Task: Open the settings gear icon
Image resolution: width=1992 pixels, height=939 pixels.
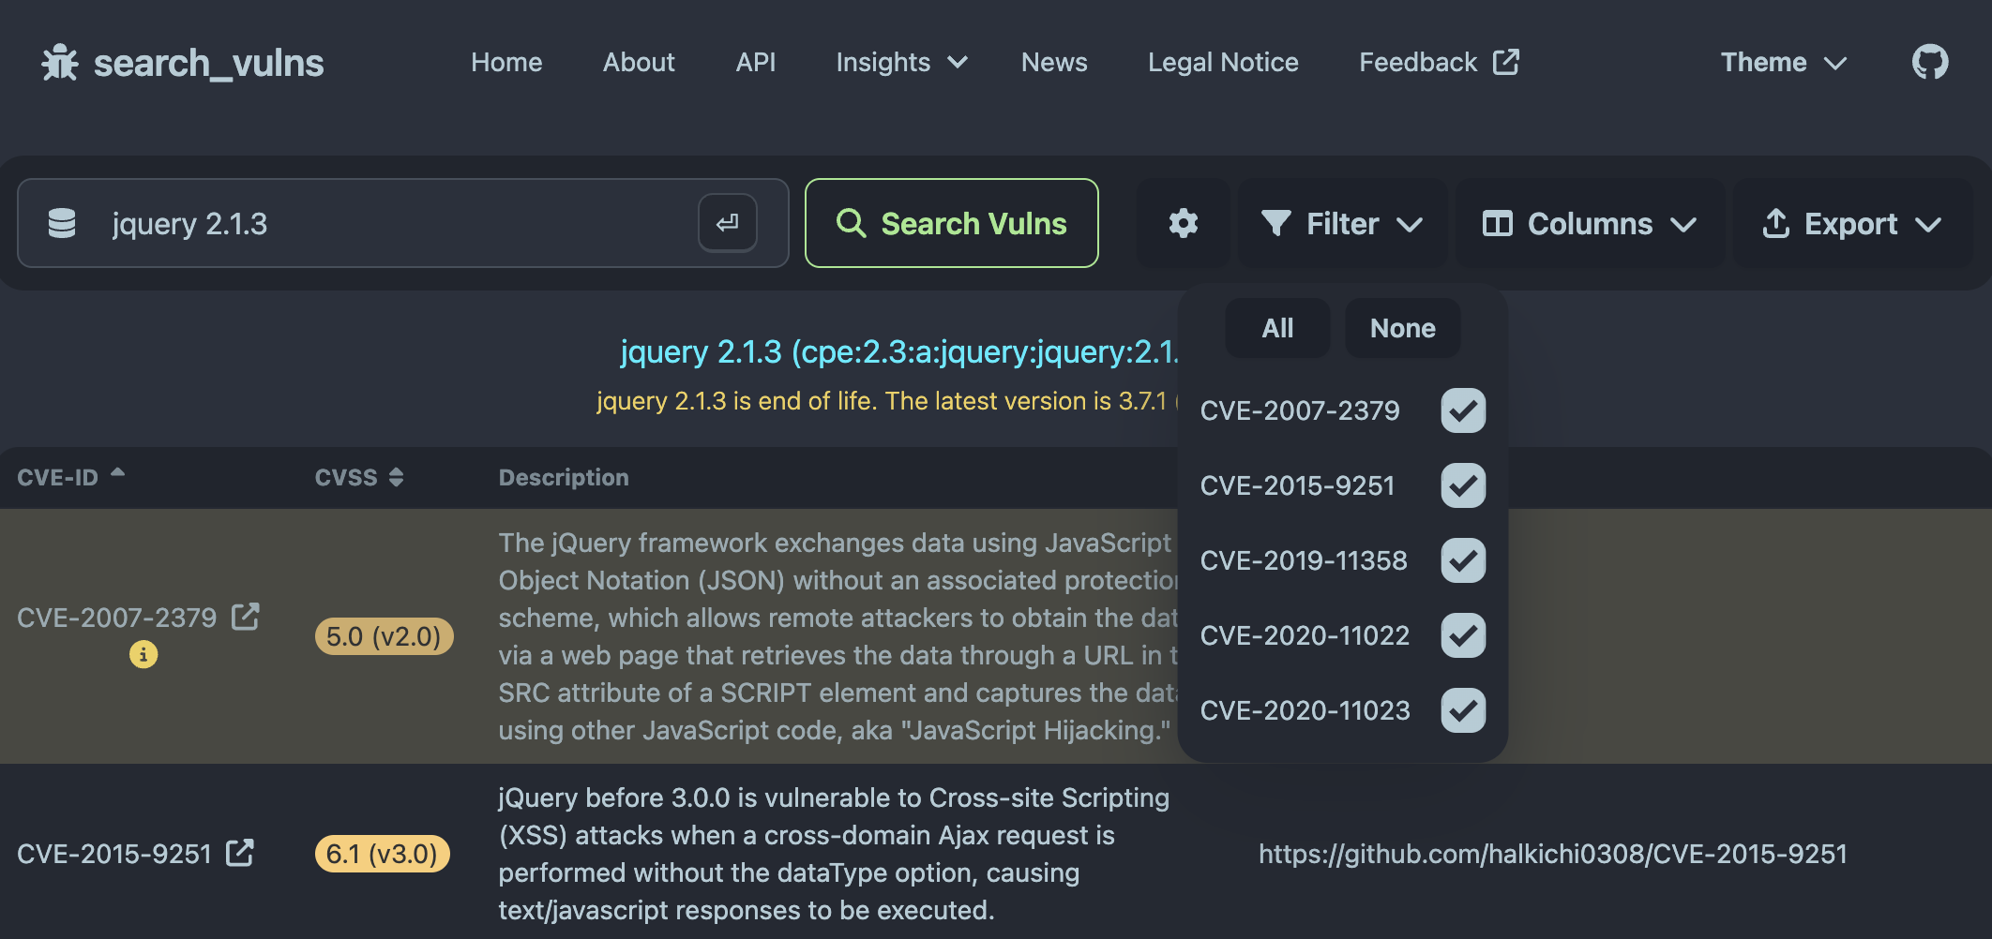Action: (1183, 224)
